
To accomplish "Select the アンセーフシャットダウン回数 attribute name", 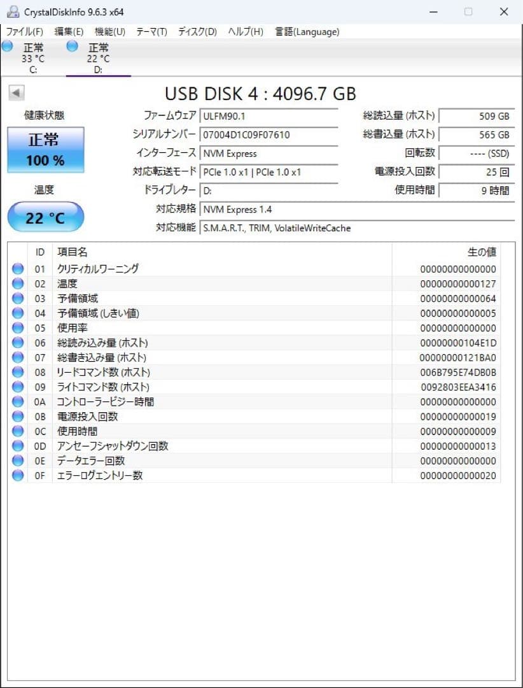I will 113,446.
